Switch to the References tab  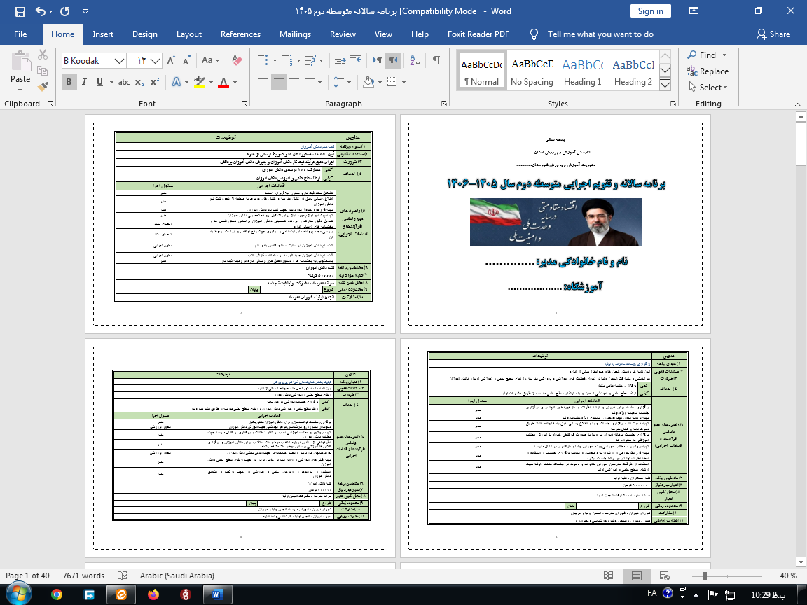240,34
